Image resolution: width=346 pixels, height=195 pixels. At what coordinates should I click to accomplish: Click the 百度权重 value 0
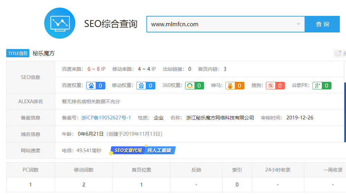100,86
